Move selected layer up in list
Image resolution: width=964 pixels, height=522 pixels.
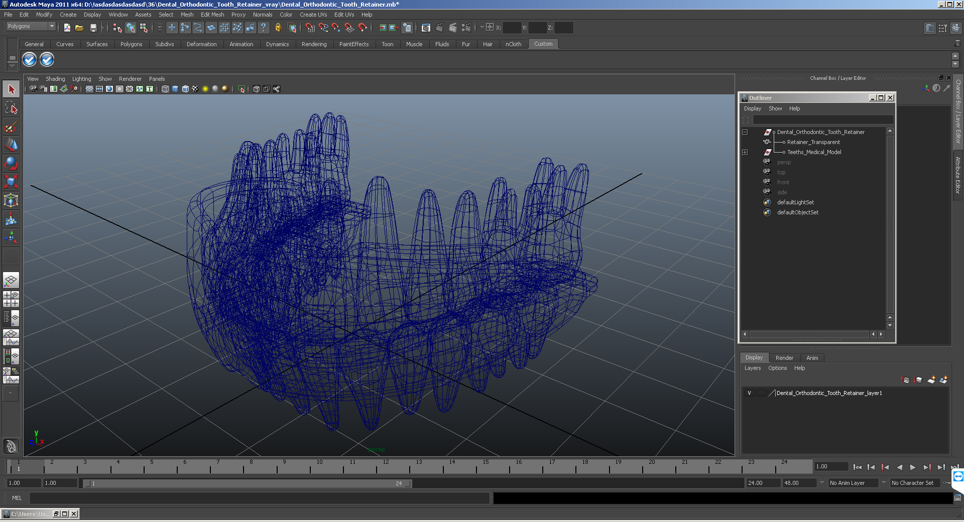coord(906,380)
